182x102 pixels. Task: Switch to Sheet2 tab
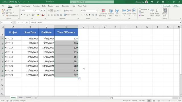21,97
